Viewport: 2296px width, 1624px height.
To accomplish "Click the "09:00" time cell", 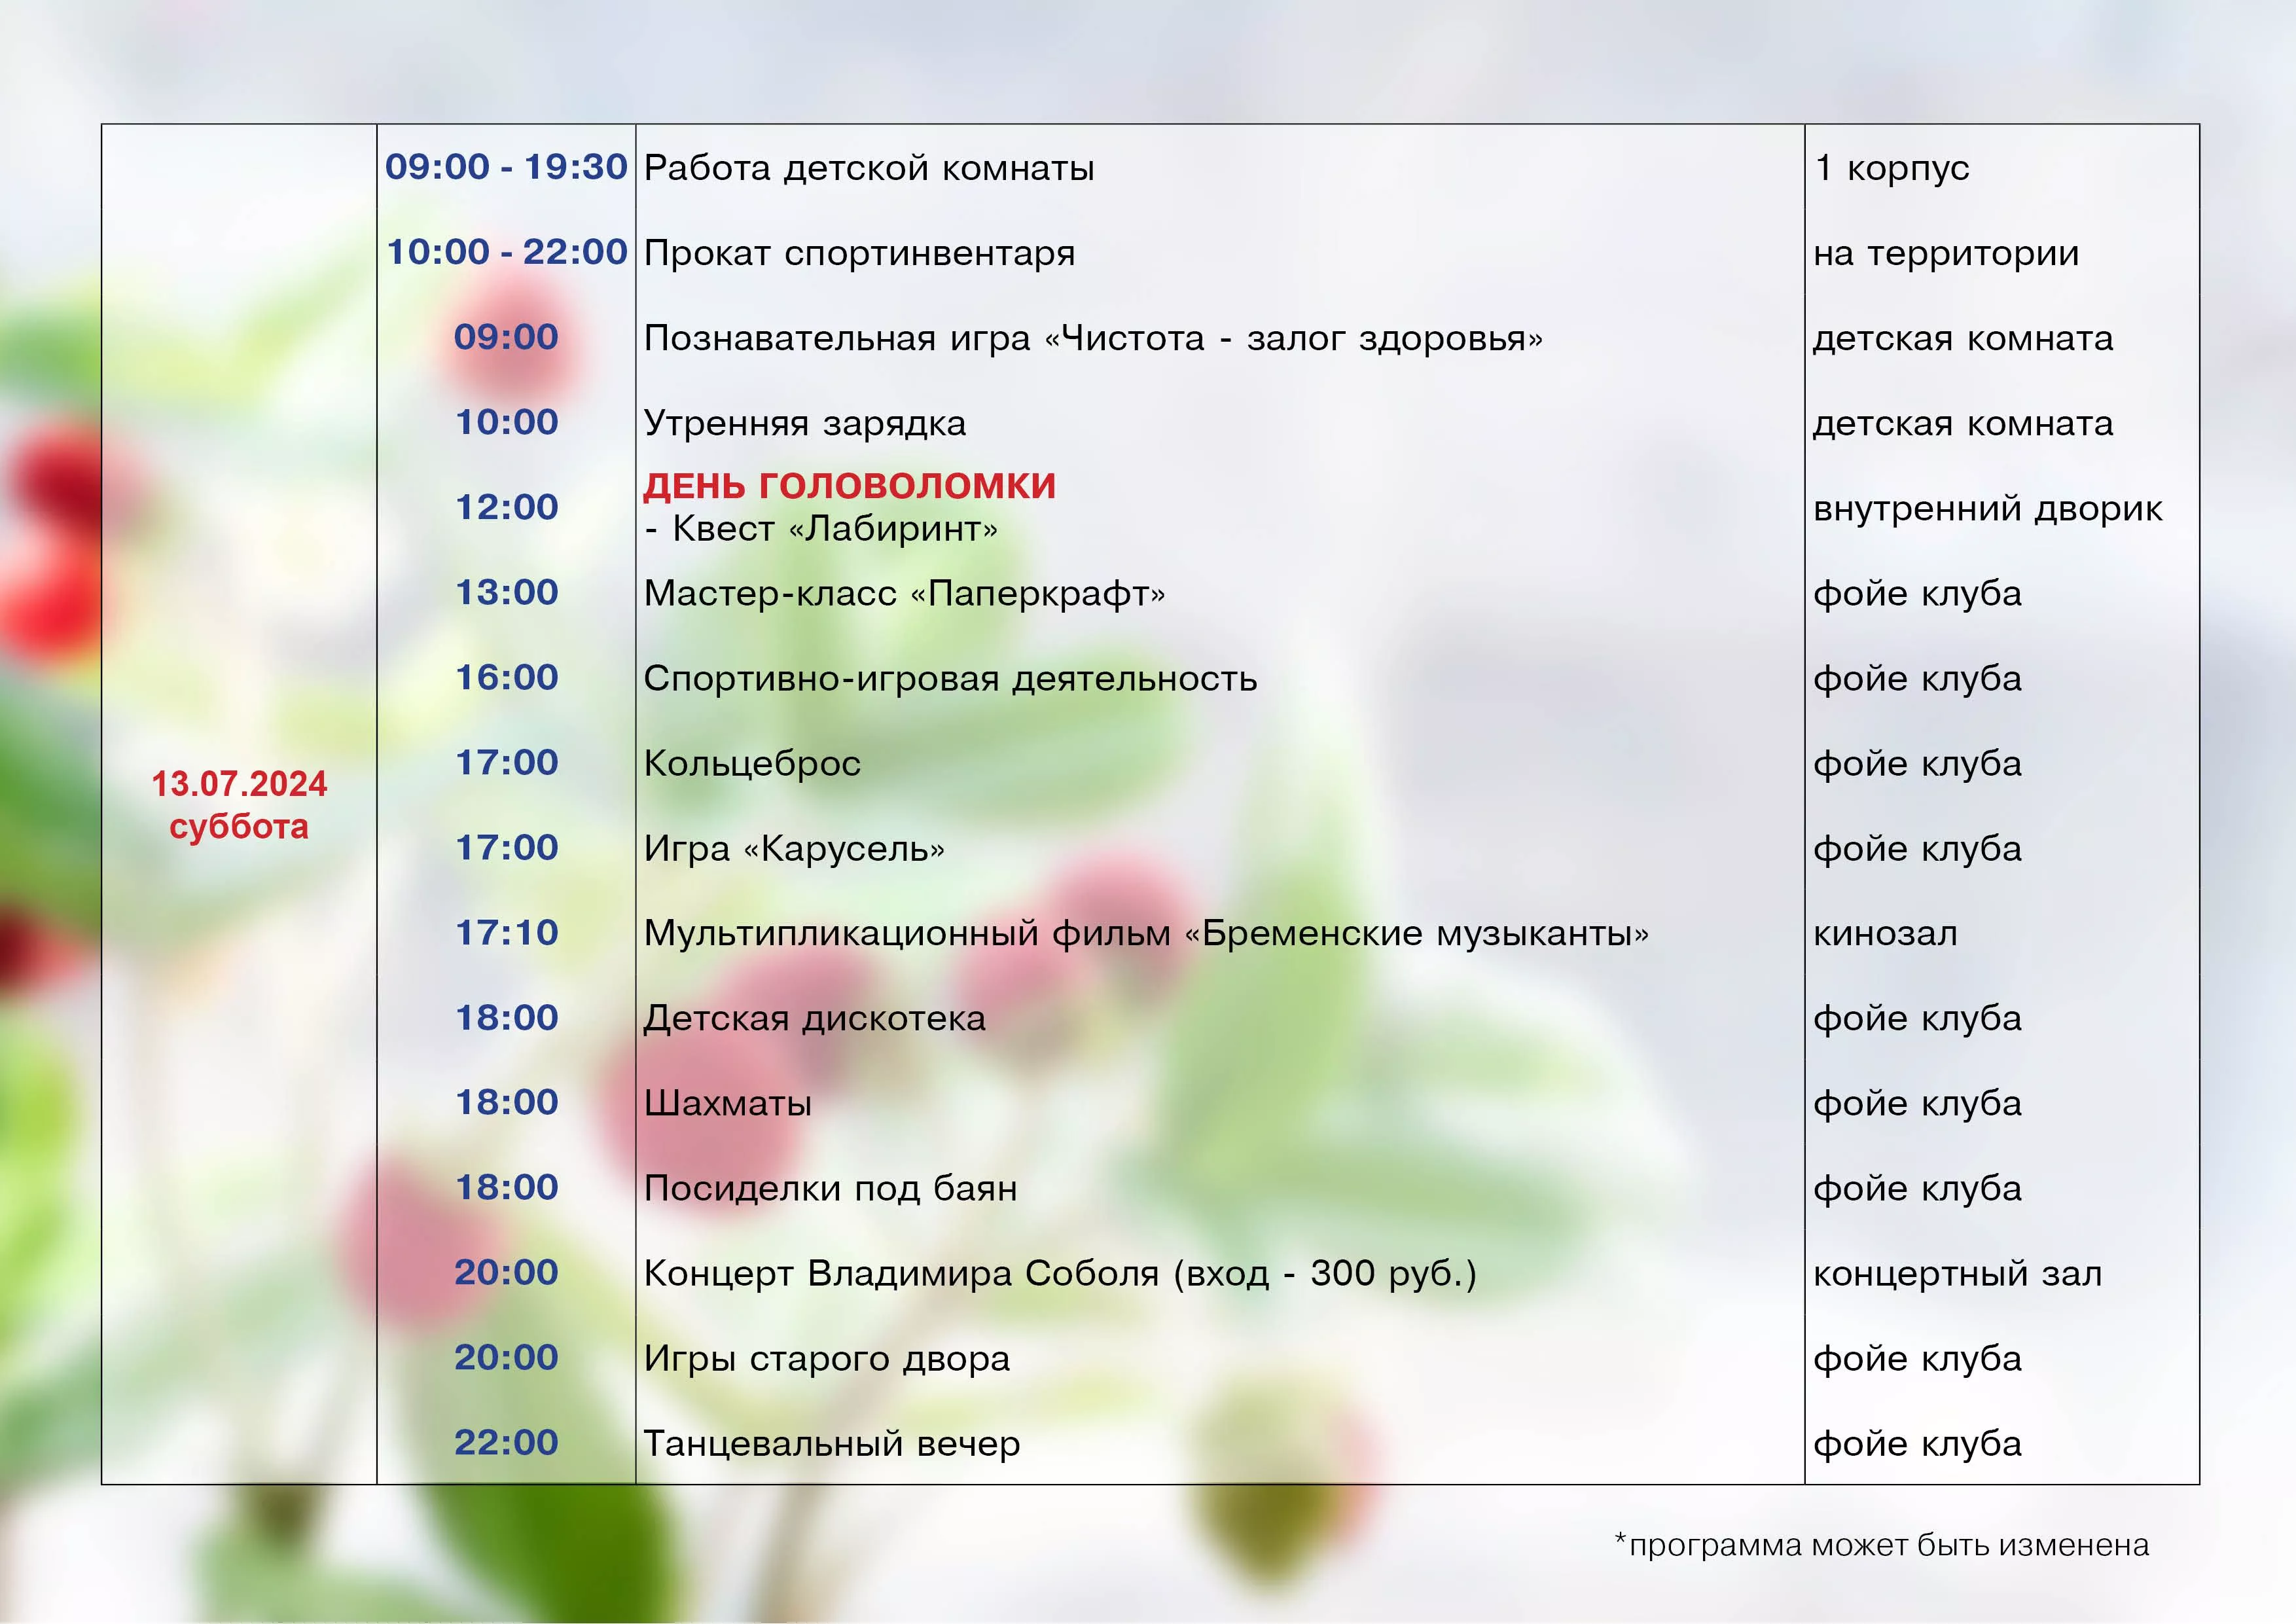I will point(506,337).
